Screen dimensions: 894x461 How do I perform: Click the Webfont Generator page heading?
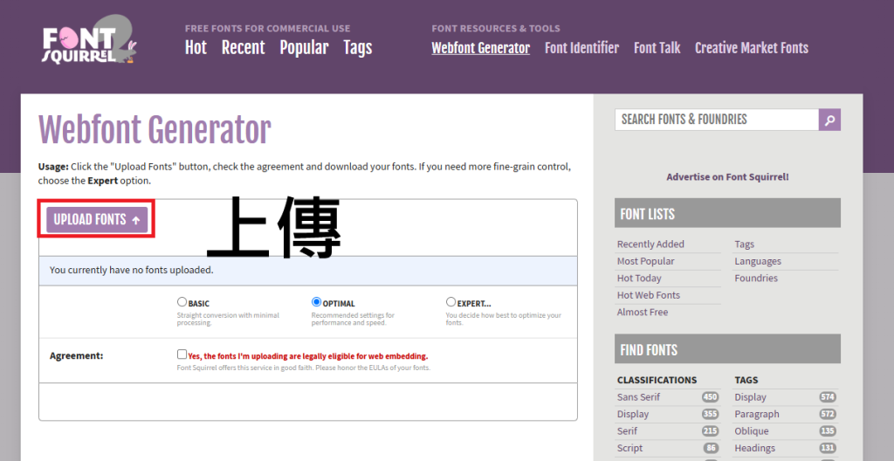coord(155,129)
